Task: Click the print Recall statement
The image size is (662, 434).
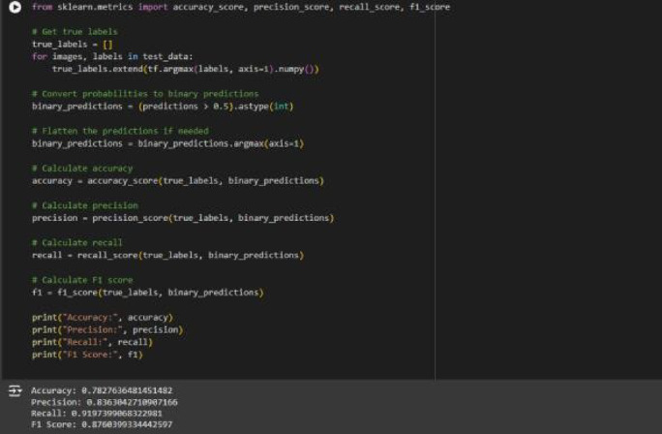Action: [93, 342]
